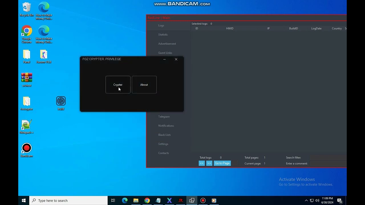Image resolution: width=365 pixels, height=205 pixels.
Task: Sort the log table by HWID column
Action: [230, 28]
